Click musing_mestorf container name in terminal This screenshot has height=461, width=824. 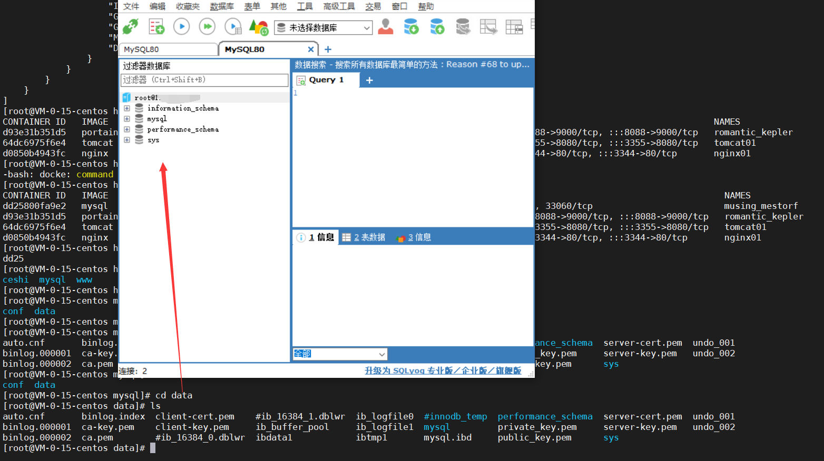click(x=761, y=206)
